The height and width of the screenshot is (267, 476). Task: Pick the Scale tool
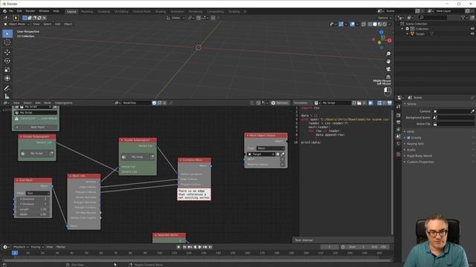click(x=7, y=70)
